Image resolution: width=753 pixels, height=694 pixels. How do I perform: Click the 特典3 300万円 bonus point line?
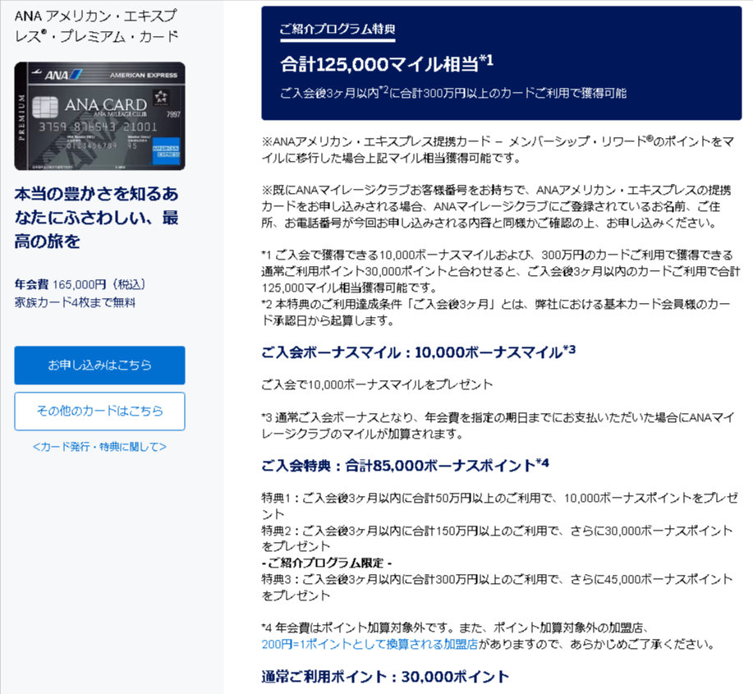pyautogui.click(x=497, y=587)
